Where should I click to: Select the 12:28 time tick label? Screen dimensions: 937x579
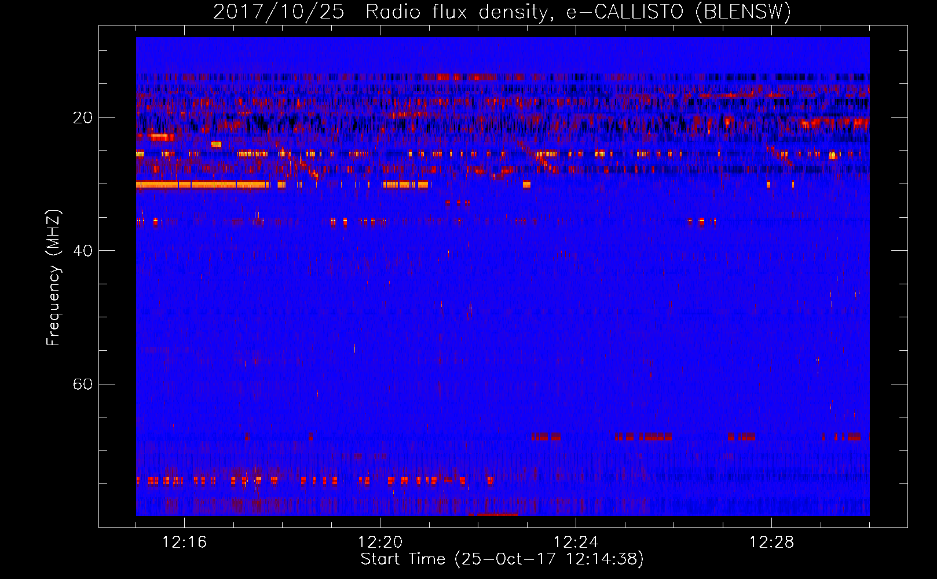coord(771,543)
